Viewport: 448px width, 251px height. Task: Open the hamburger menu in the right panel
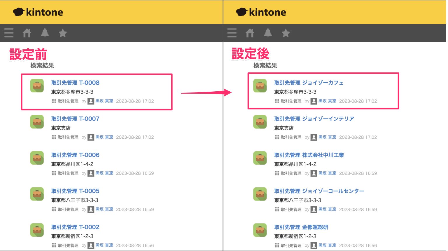(x=232, y=33)
